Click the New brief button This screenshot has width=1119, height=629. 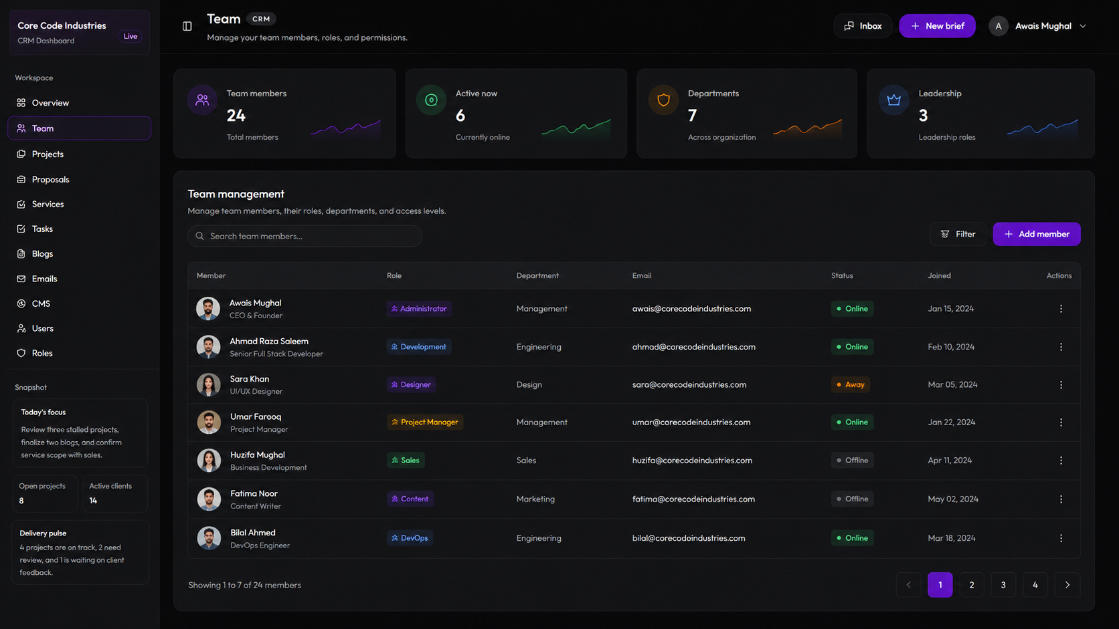[x=937, y=26]
